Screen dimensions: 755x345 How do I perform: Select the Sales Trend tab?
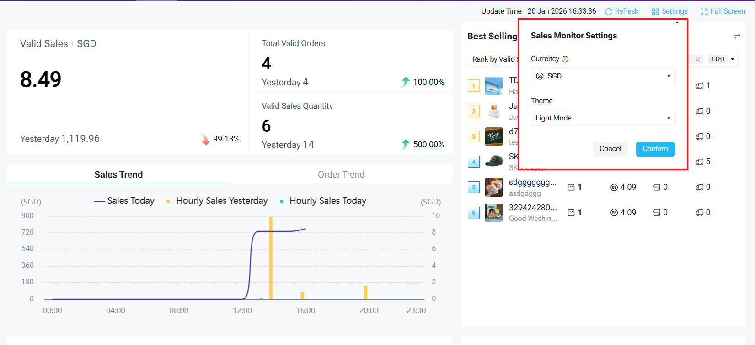click(118, 174)
